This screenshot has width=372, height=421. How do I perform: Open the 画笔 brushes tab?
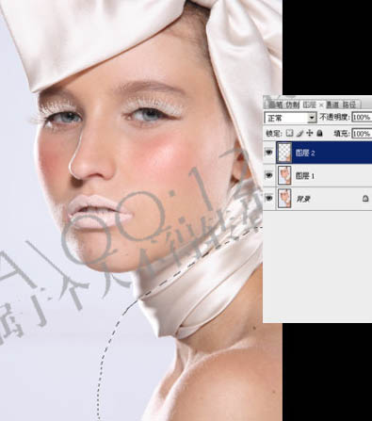pos(276,105)
